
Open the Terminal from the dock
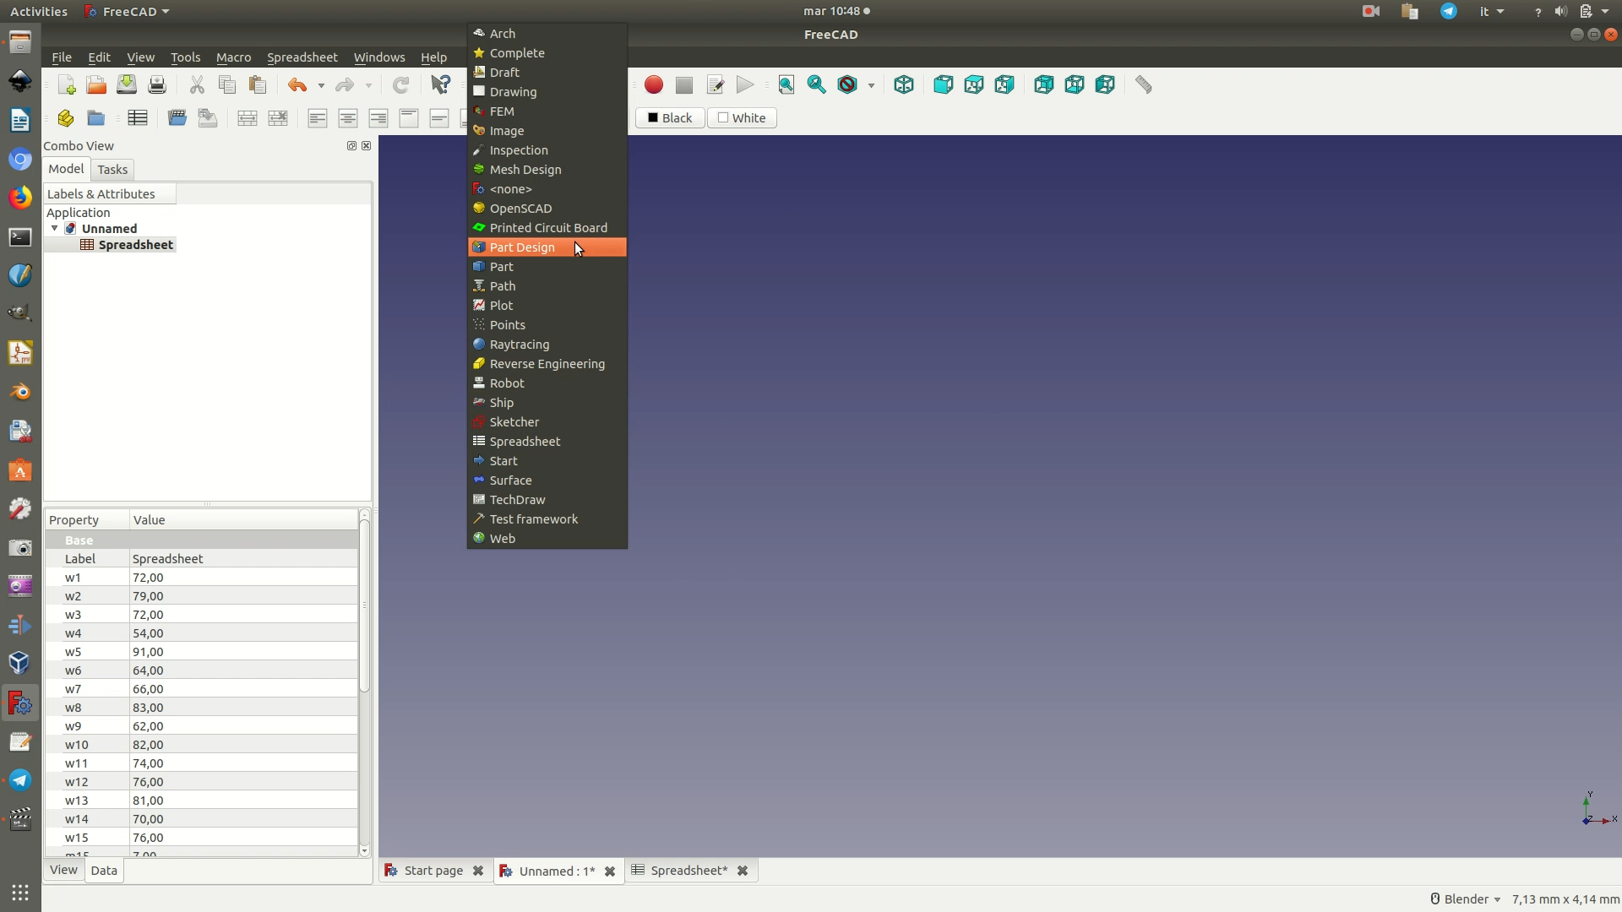click(20, 237)
